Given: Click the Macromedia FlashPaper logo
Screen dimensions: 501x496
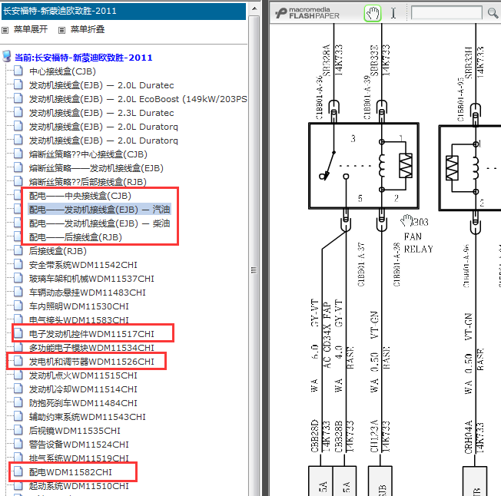Looking at the screenshot, I should 307,13.
